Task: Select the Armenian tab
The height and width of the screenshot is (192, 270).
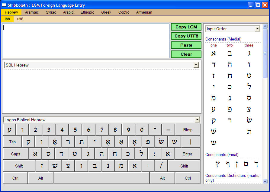Action: coord(144,12)
